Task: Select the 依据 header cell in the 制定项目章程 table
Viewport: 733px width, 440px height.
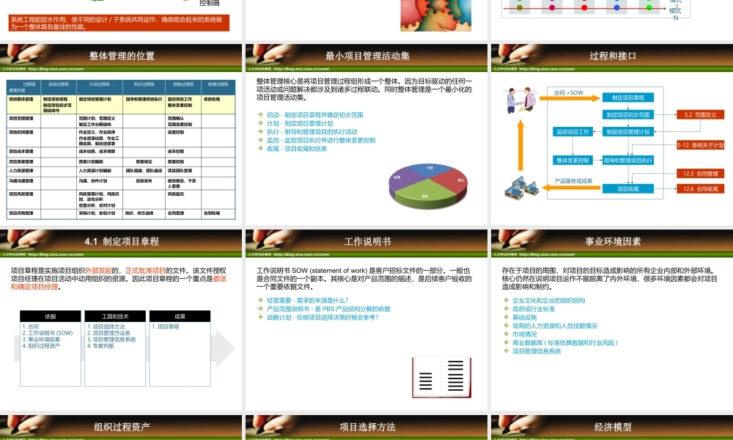Action: tap(51, 316)
